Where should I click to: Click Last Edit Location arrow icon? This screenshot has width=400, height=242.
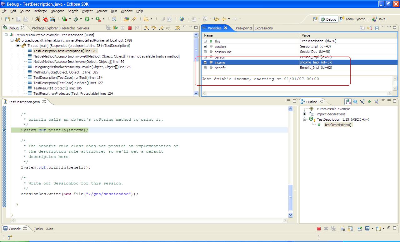(216, 19)
